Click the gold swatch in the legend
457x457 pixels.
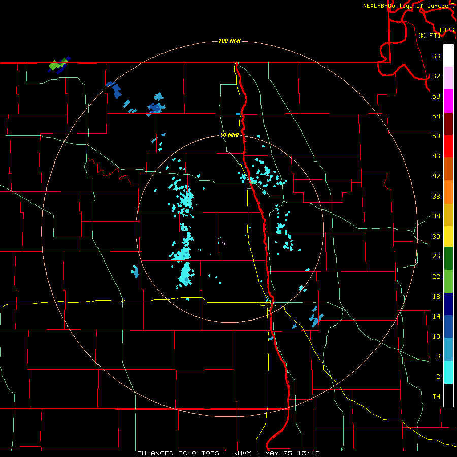coord(448,215)
